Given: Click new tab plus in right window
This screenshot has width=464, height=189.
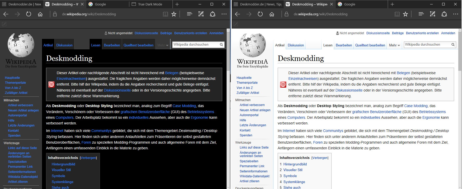Looking at the screenshot, I should (392, 4).
